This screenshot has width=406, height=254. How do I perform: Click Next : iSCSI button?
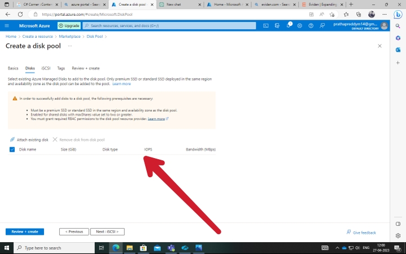pos(107,231)
